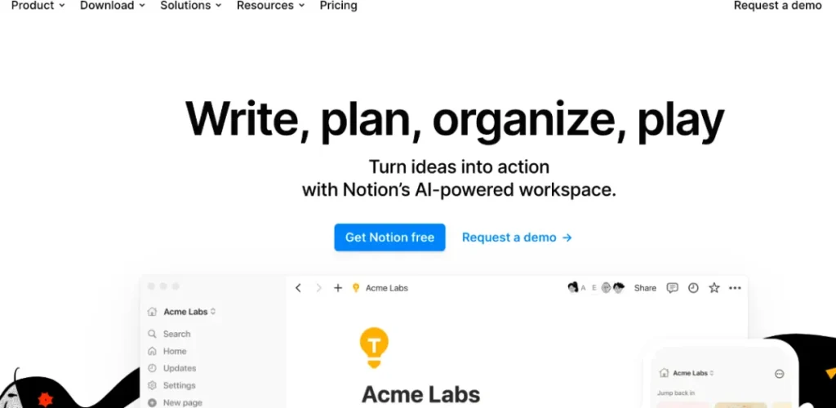Favorite the page with the star icon
Screen dimensions: 836x408
tap(714, 288)
